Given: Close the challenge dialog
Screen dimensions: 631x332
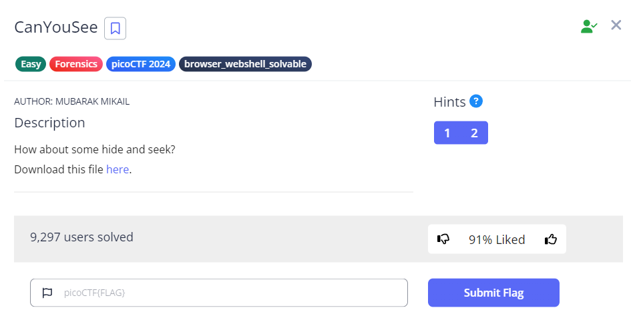Looking at the screenshot, I should (x=616, y=26).
